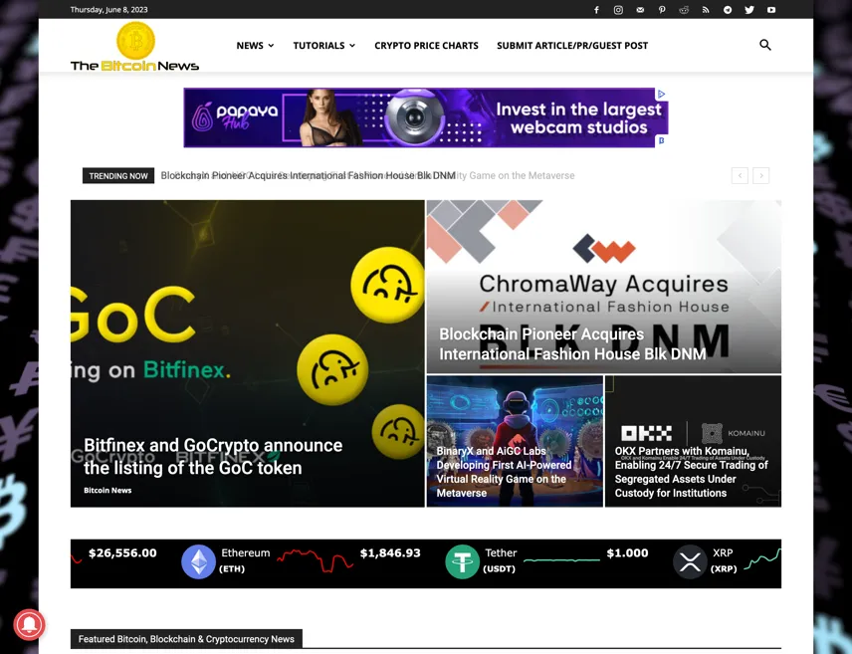
Task: Open the Facebook page from header
Action: [x=596, y=10]
